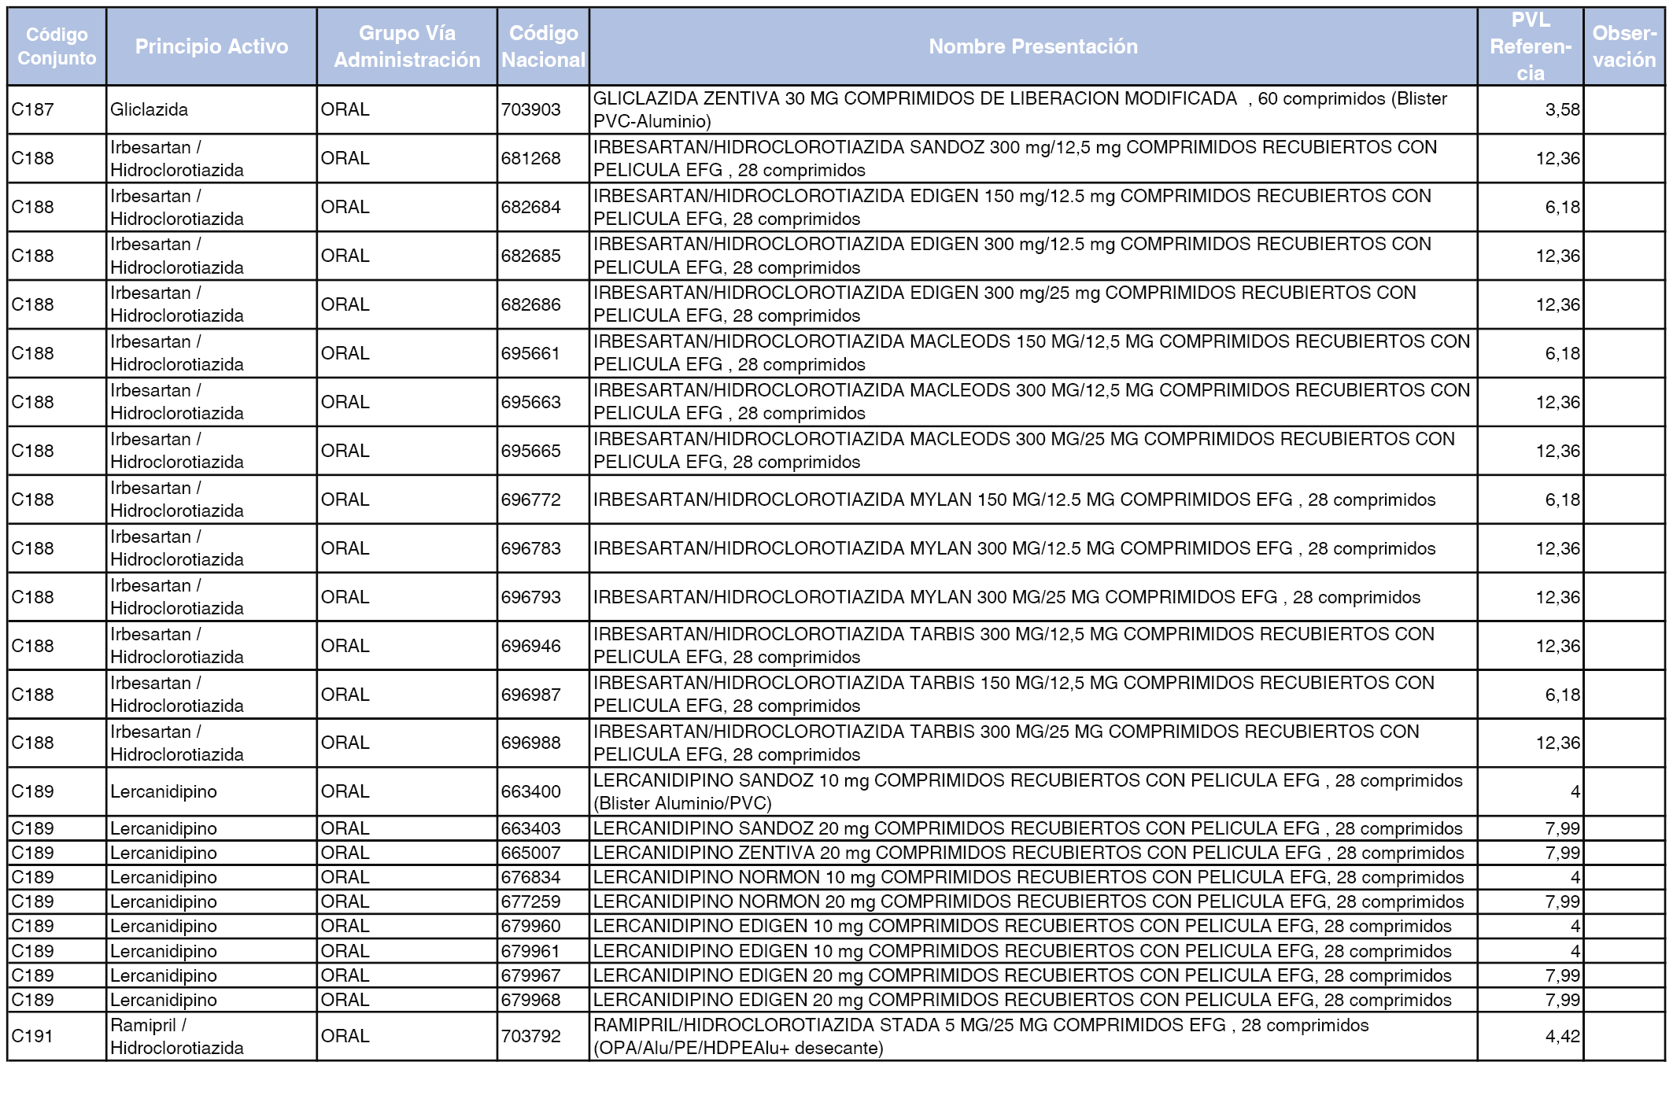Select the 'Gliclazida' active ingredient cell
Image resolution: width=1673 pixels, height=1106 pixels.
coord(212,109)
